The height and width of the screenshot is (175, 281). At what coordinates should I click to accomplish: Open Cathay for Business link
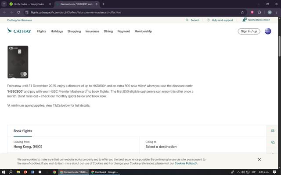coord(19,20)
